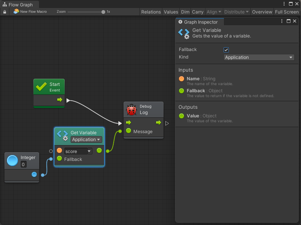Click the Debug Log flow input arrow
Image resolution: width=301 pixels, height=225 pixels.
(x=129, y=123)
